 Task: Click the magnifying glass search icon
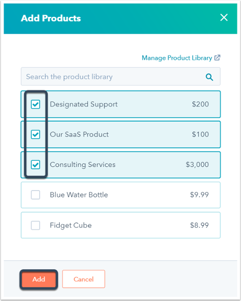(x=209, y=77)
